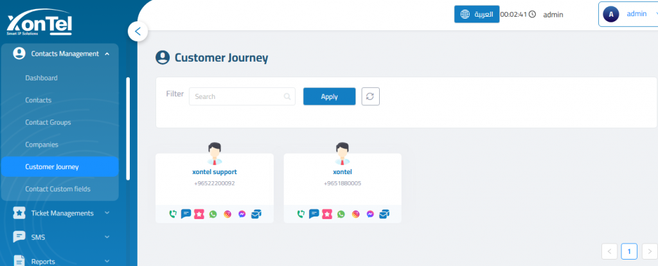Open Companies in sidebar
This screenshot has width=658, height=266.
click(x=42, y=145)
